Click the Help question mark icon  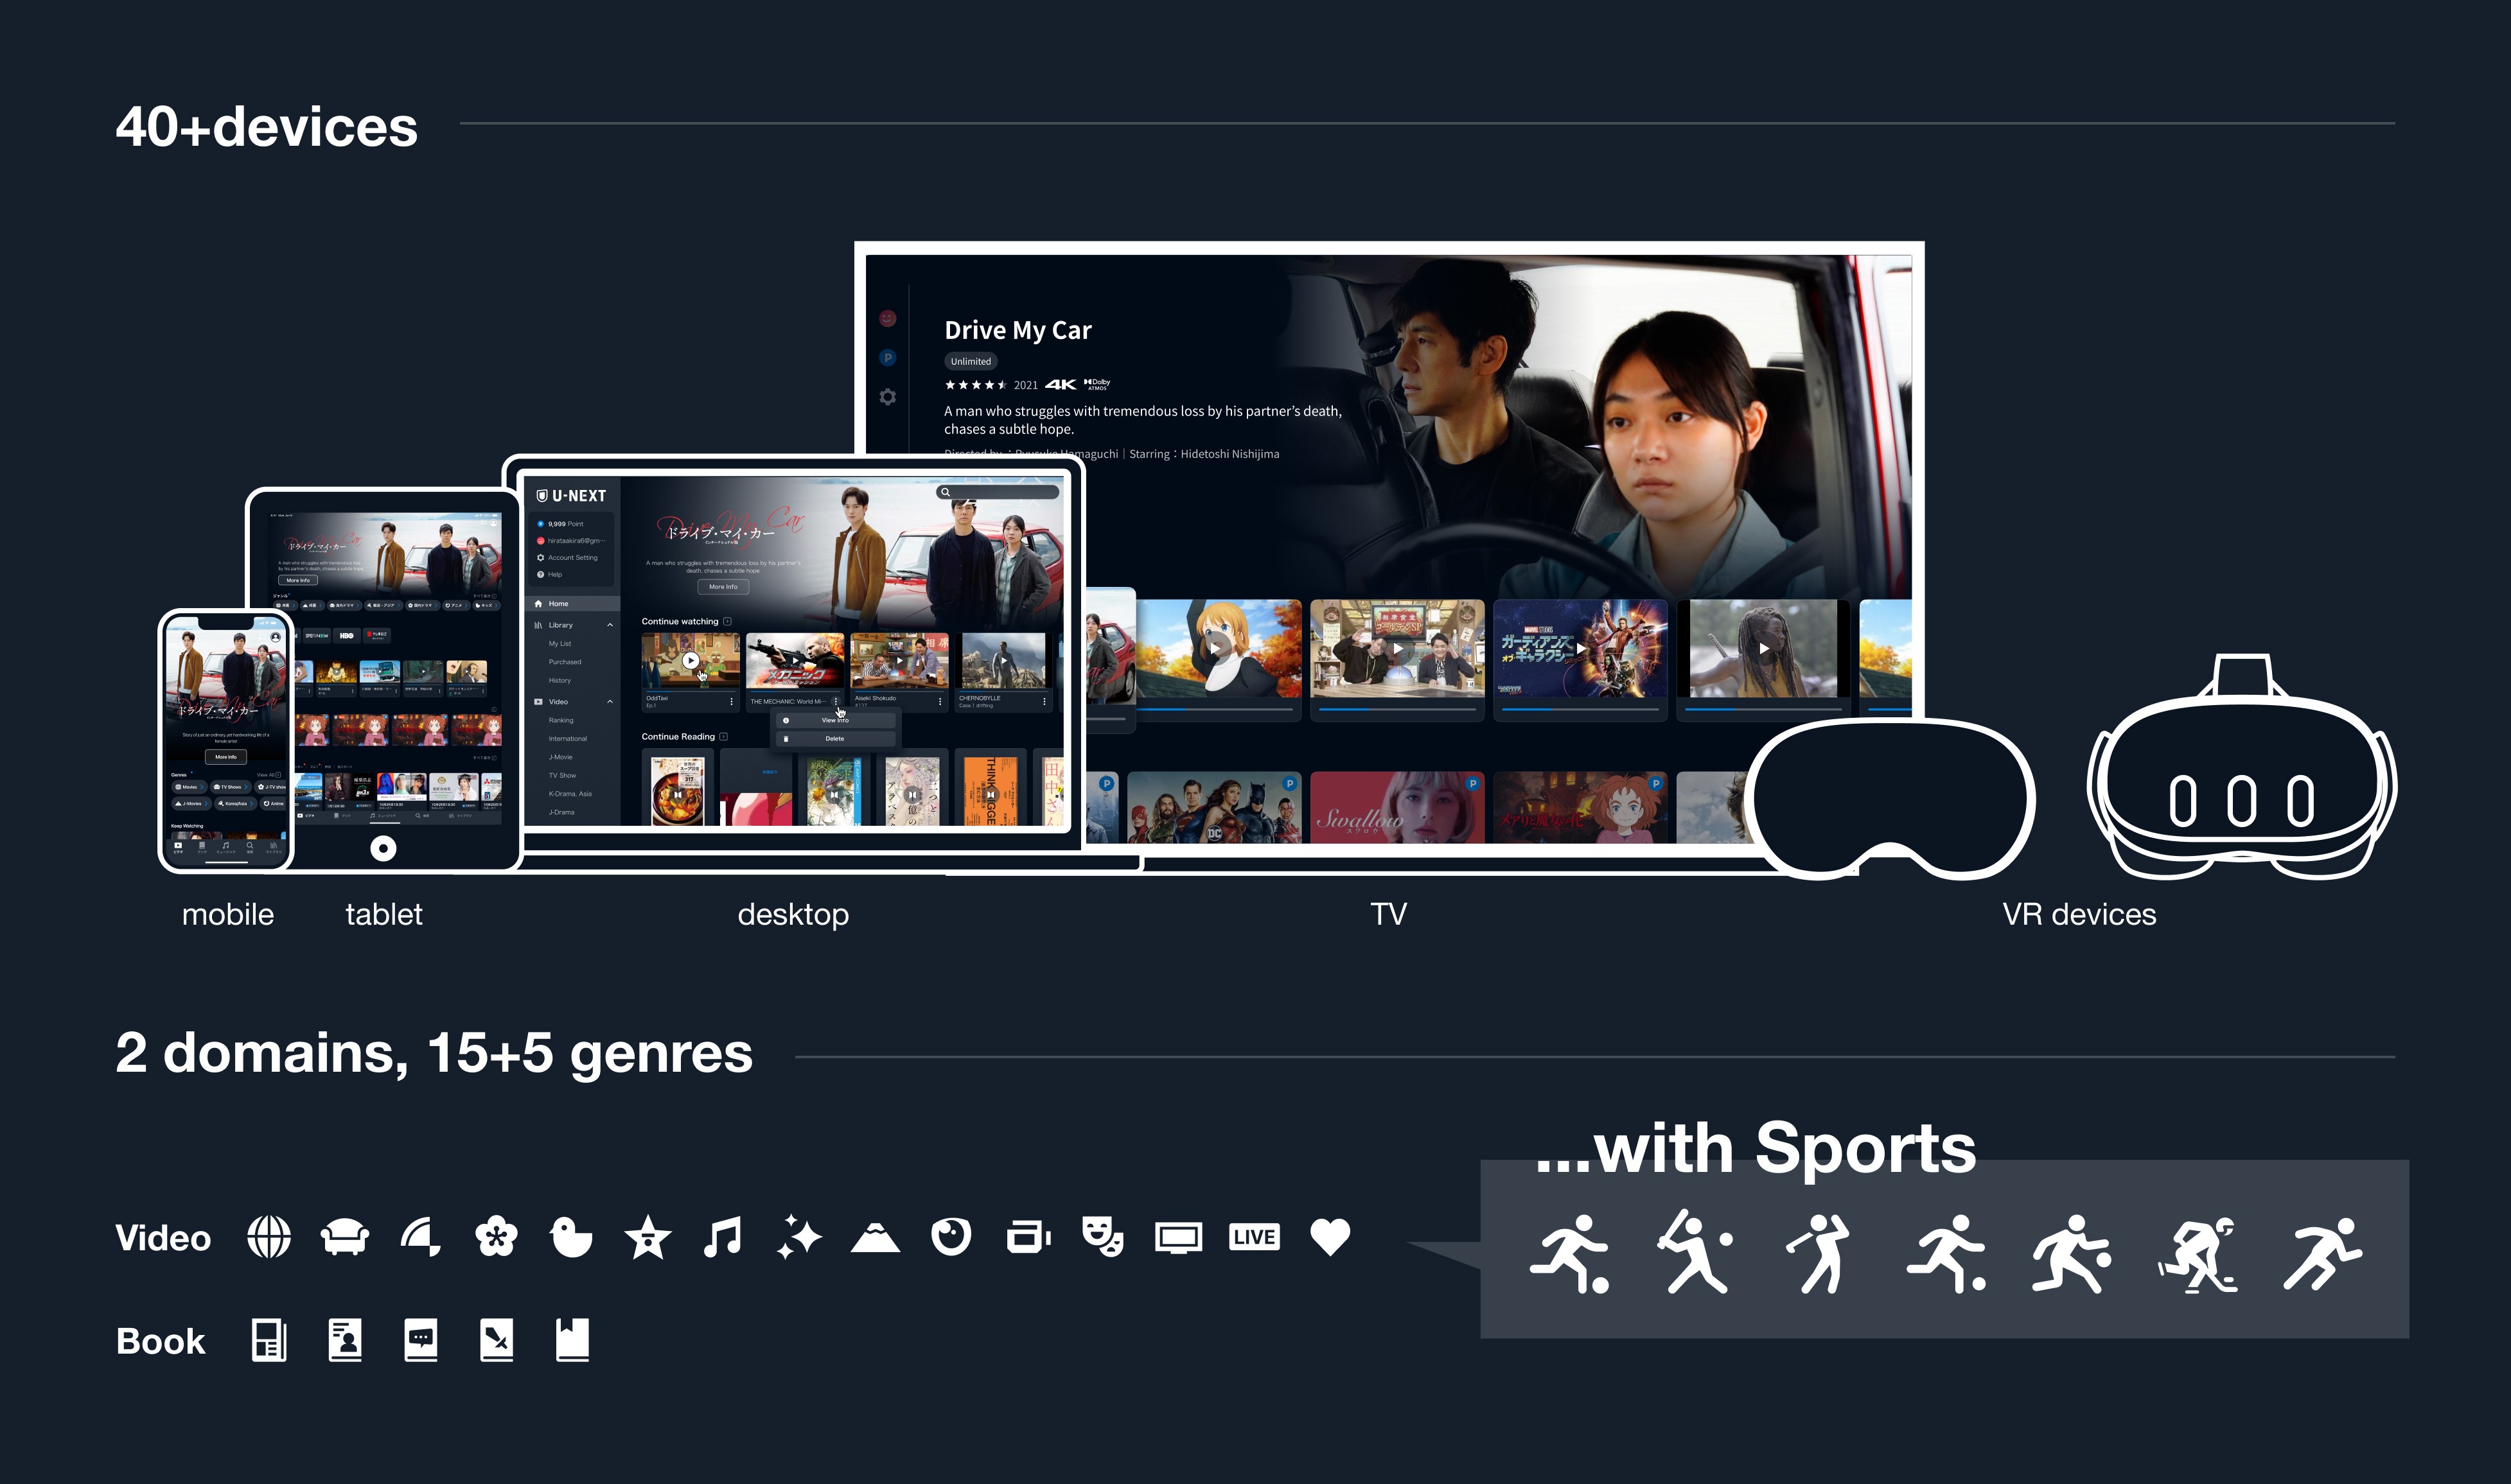[x=540, y=575]
